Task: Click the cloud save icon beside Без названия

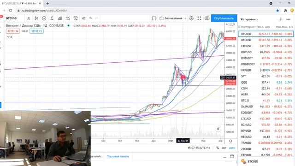Action: coord(161,18)
